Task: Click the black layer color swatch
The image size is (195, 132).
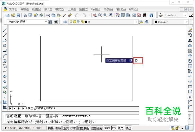Action: (86, 22)
